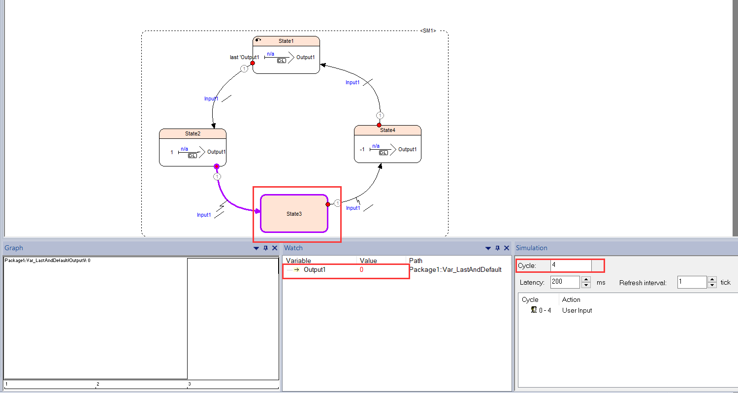Screen dimensions: 738x393
Task: Click the Refresh interval field showing 1
Action: coord(692,282)
